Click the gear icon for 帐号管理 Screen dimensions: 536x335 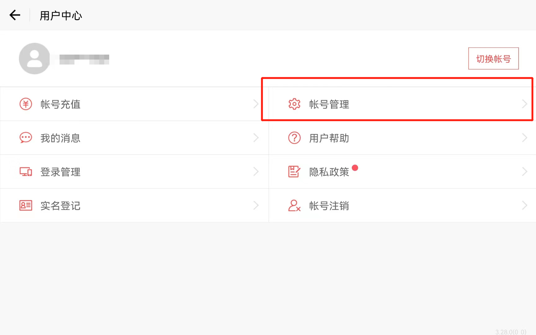coord(294,104)
